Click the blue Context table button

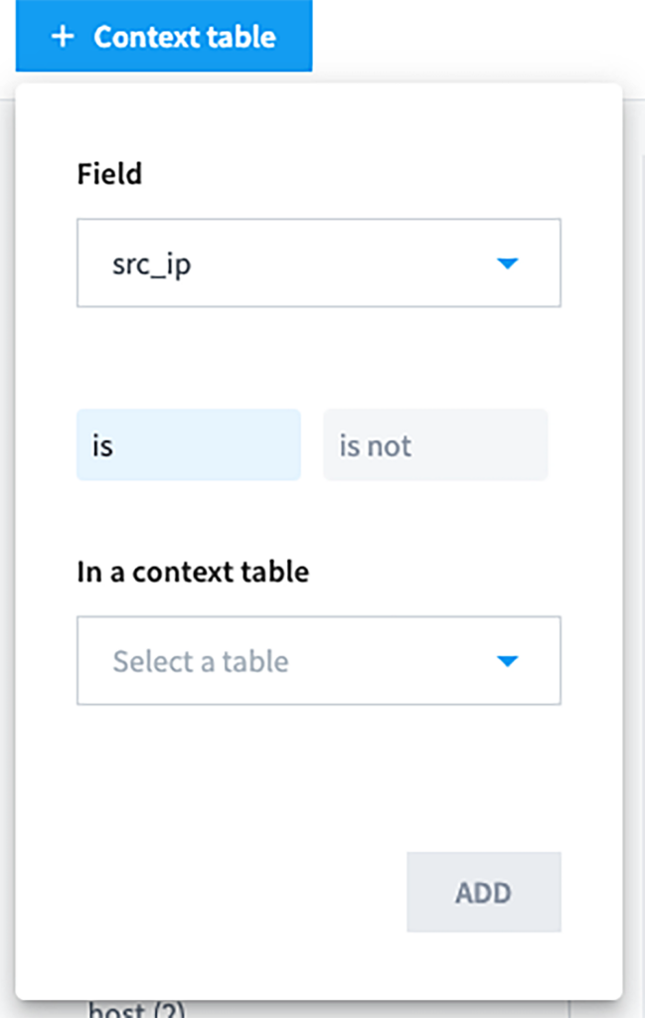[164, 37]
